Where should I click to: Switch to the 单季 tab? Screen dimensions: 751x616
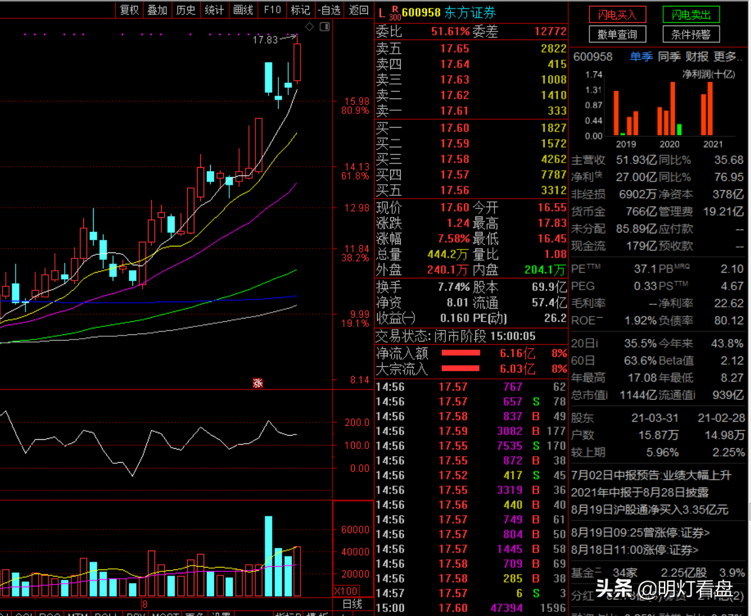tap(641, 56)
